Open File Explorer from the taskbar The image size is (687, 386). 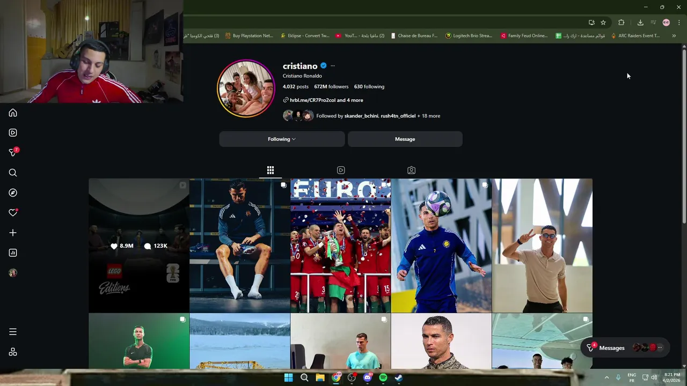320,377
